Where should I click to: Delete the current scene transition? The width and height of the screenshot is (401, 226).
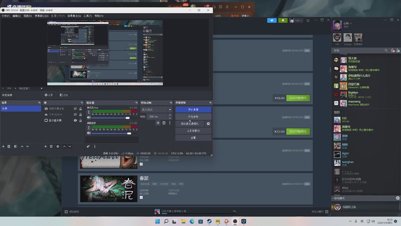164,123
